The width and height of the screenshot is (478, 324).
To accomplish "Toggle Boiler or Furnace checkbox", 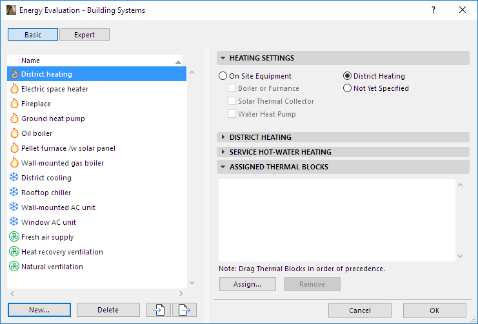I will (x=232, y=88).
